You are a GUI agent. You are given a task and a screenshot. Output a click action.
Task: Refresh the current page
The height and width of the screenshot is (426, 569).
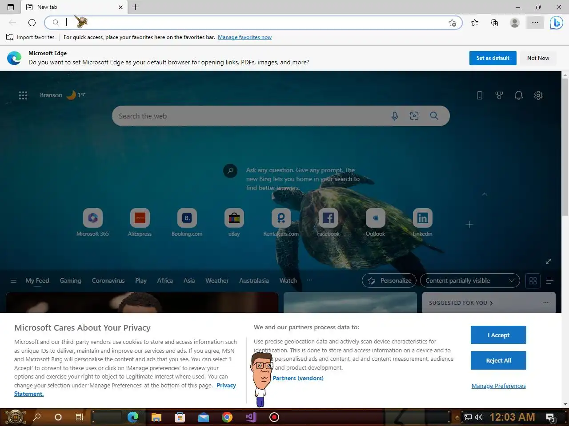(32, 23)
